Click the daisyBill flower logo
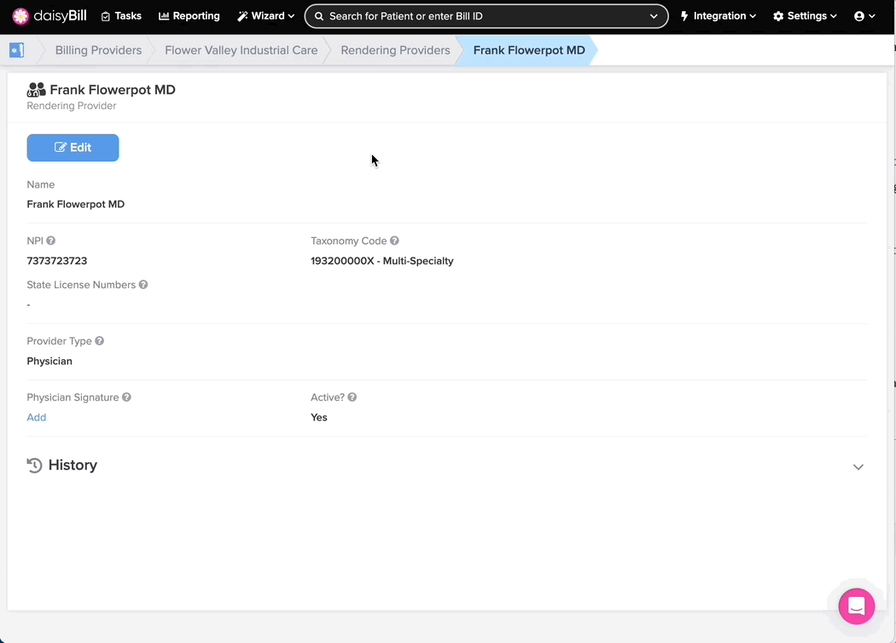 click(20, 16)
